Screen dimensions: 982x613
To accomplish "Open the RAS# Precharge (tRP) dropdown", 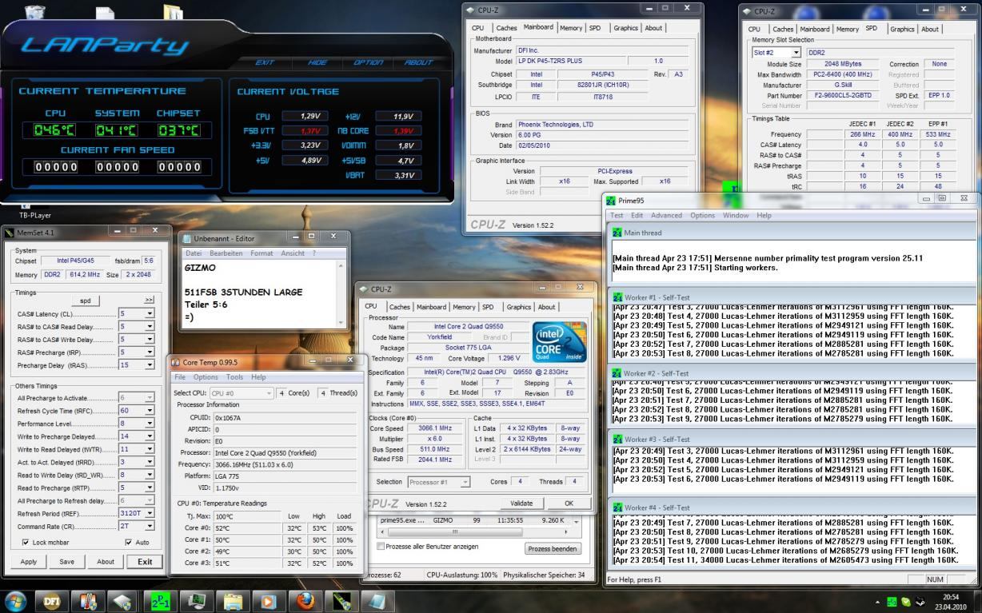I will [x=150, y=352].
